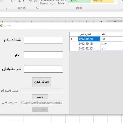The height and width of the screenshot is (123, 123).
Task: Click row header of 09123452809 row
Action: point(74,48)
